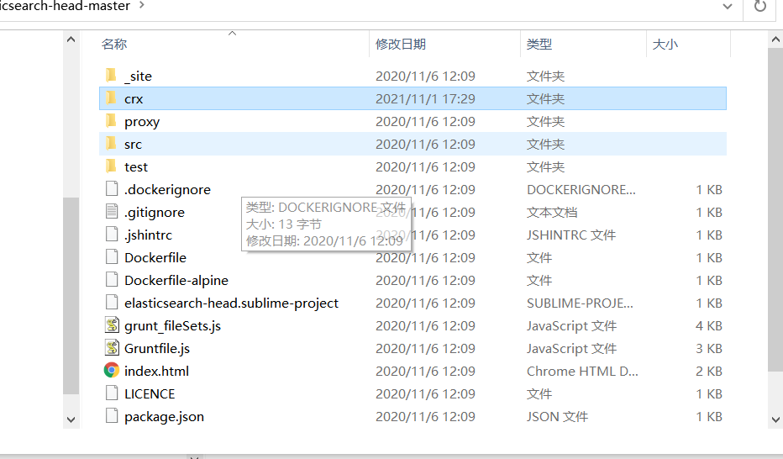Viewport: 783px width, 459px height.
Task: Select the .gitignore file name
Action: pyautogui.click(x=155, y=213)
